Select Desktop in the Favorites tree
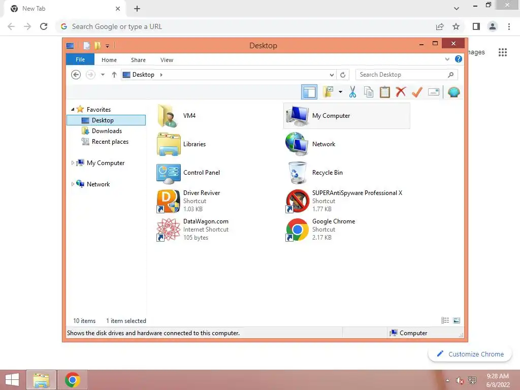The image size is (520, 390). [106, 120]
